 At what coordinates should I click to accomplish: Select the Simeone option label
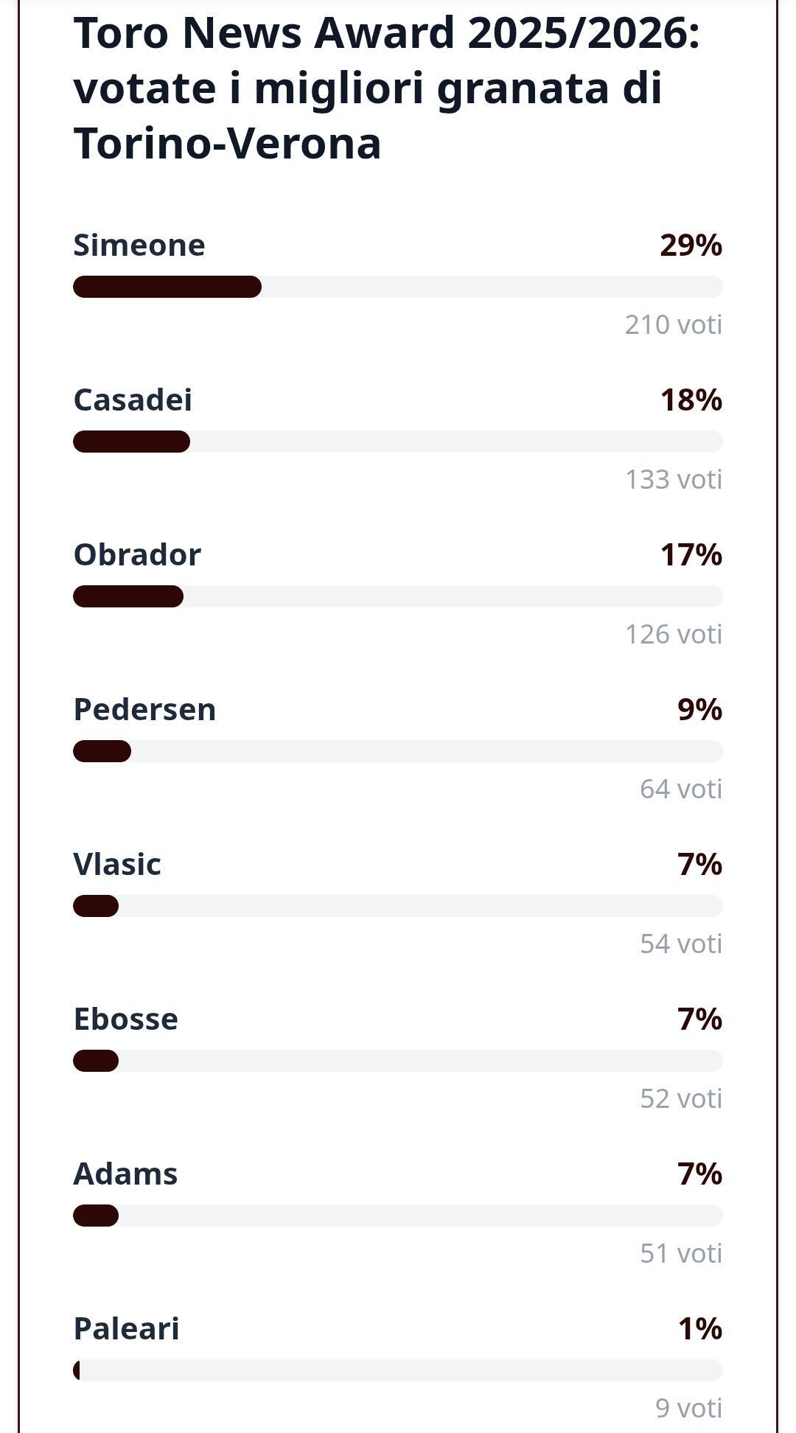tap(139, 245)
